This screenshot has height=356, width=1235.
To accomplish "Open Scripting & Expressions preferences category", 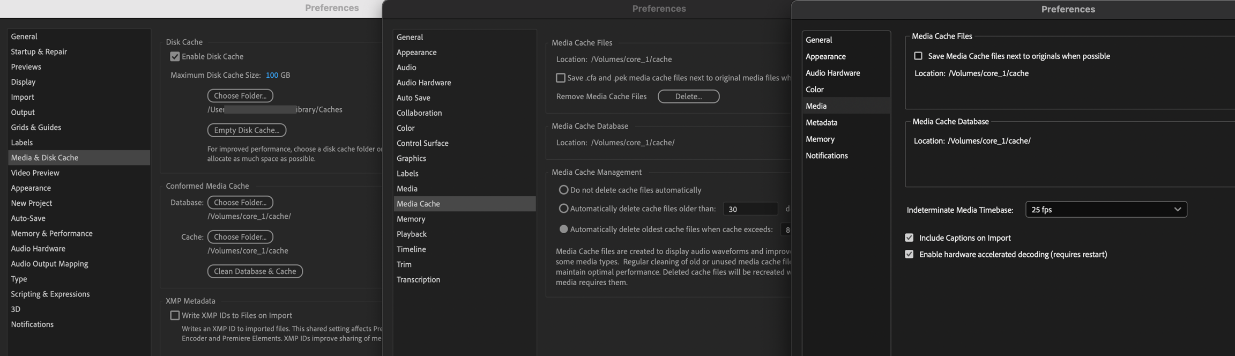I will tap(50, 294).
